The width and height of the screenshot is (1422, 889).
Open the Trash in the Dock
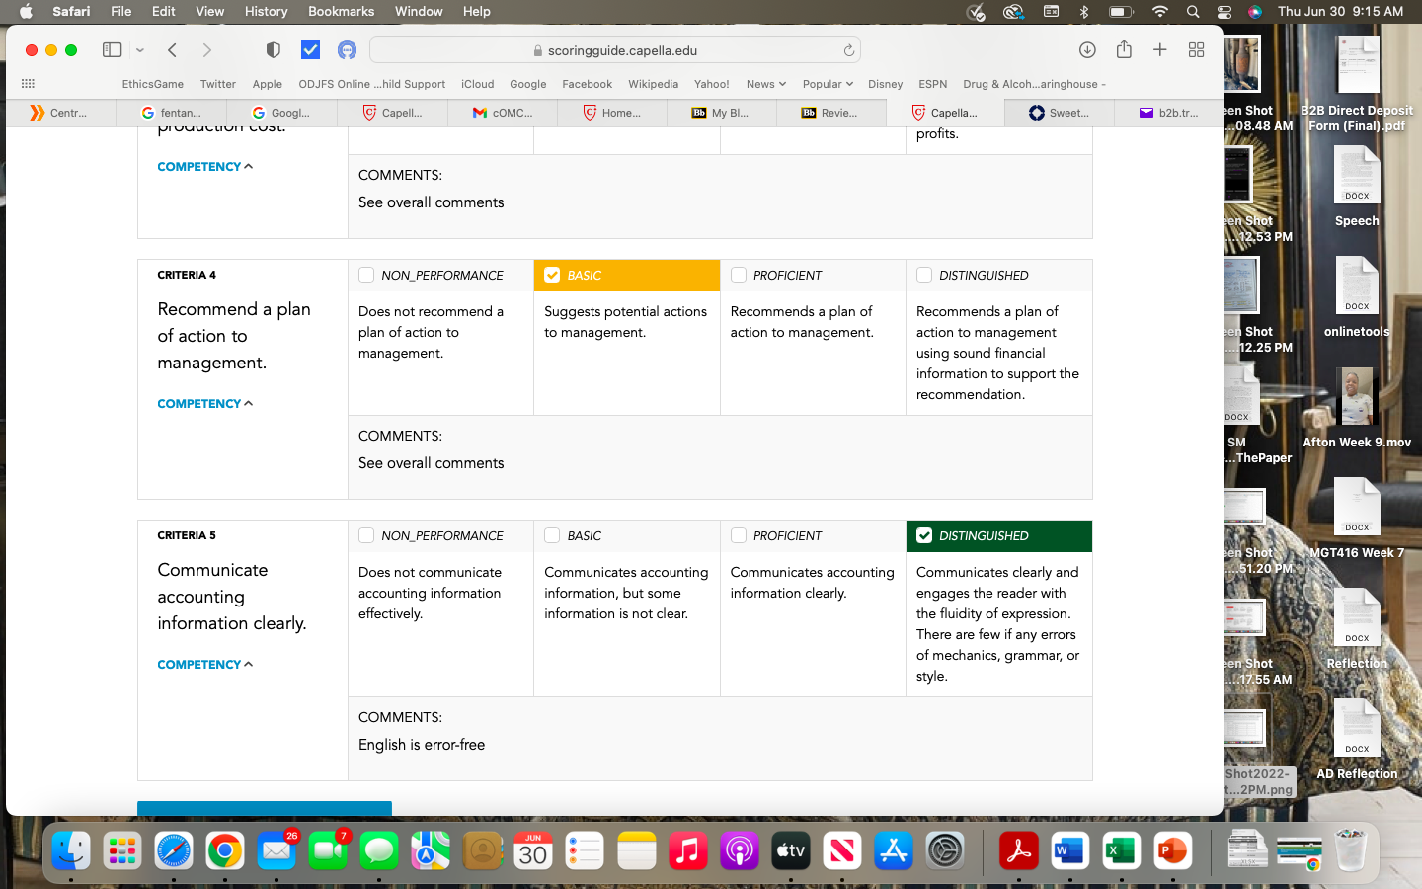pos(1351,850)
